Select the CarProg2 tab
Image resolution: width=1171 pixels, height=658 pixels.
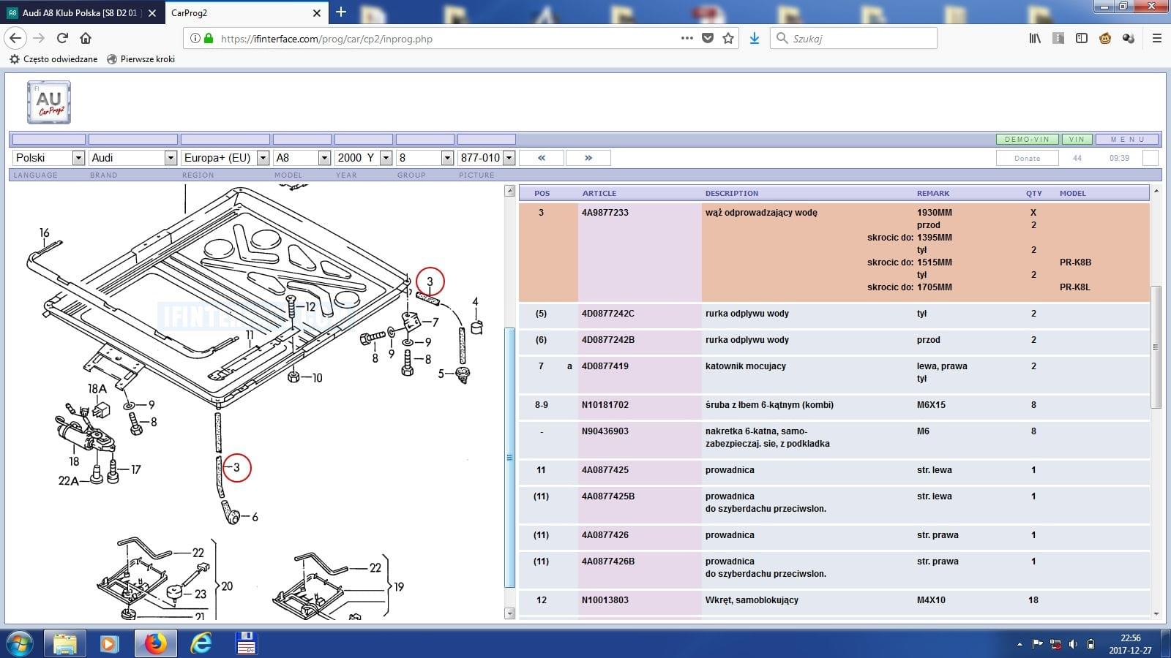[x=245, y=12]
